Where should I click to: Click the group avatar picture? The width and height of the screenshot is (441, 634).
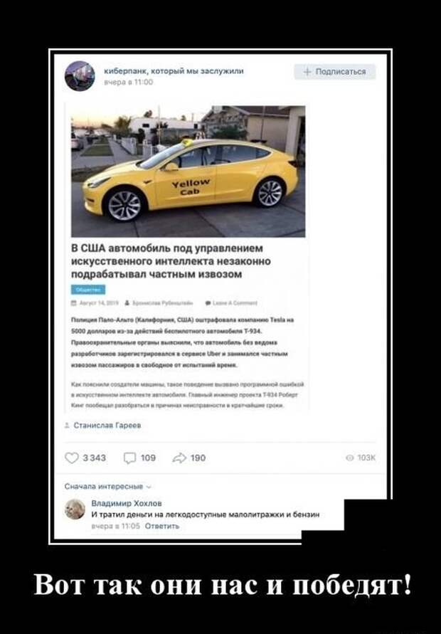point(80,76)
